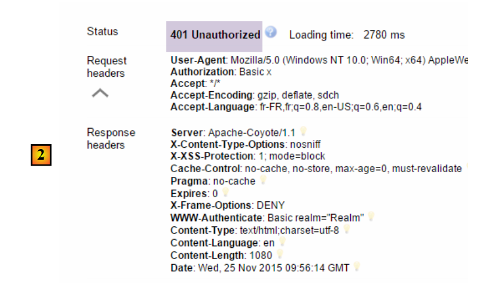Click the lightbulb next to Expires: 0
The image size is (480, 292).
coord(225,192)
